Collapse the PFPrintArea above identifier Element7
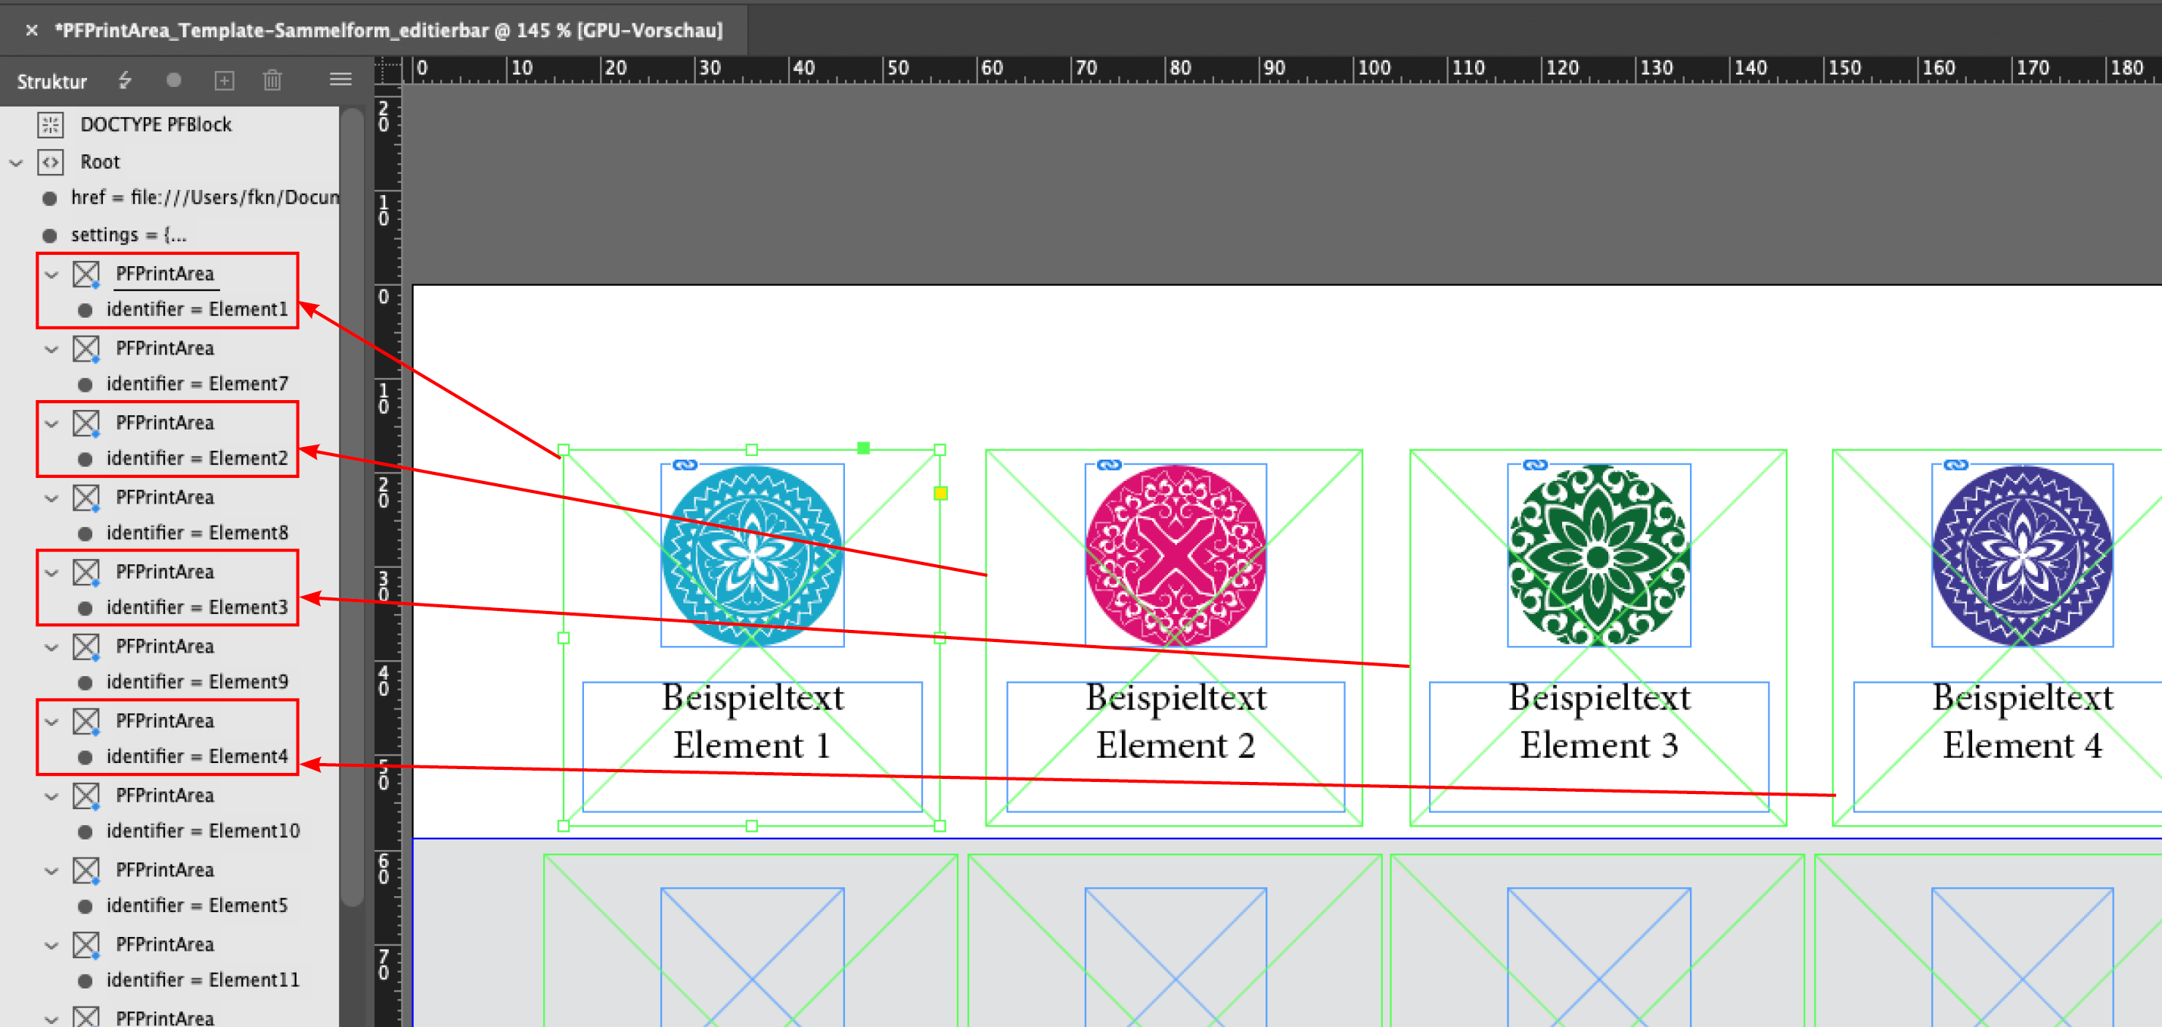The height and width of the screenshot is (1027, 2162). (52, 349)
